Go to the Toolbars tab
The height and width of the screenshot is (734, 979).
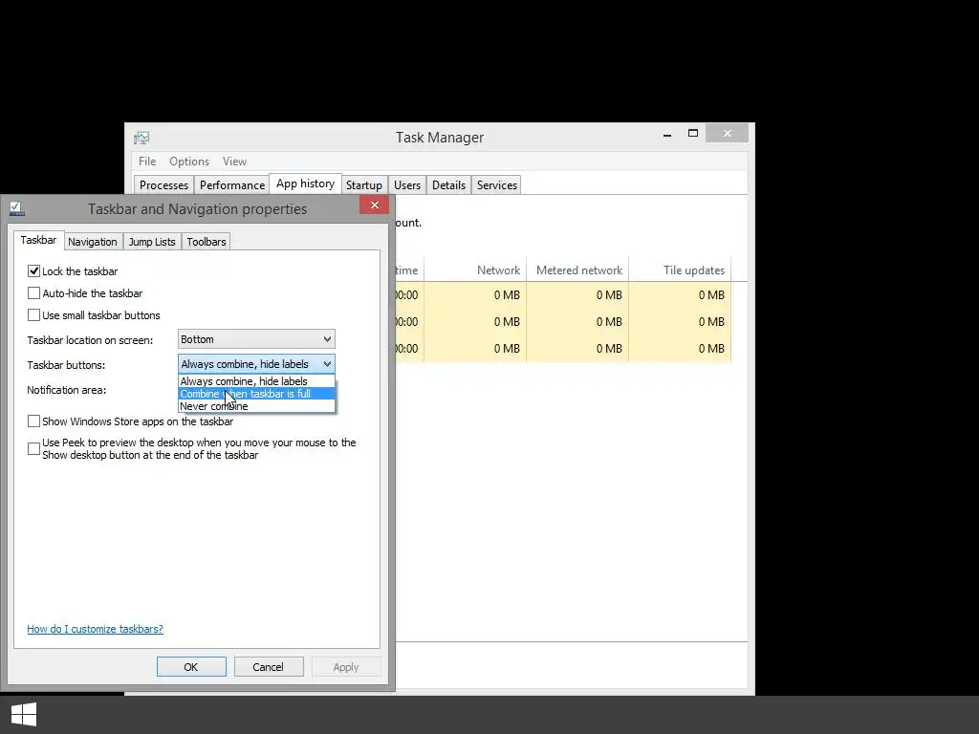coord(207,242)
